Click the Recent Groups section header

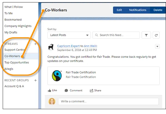coord(17,81)
